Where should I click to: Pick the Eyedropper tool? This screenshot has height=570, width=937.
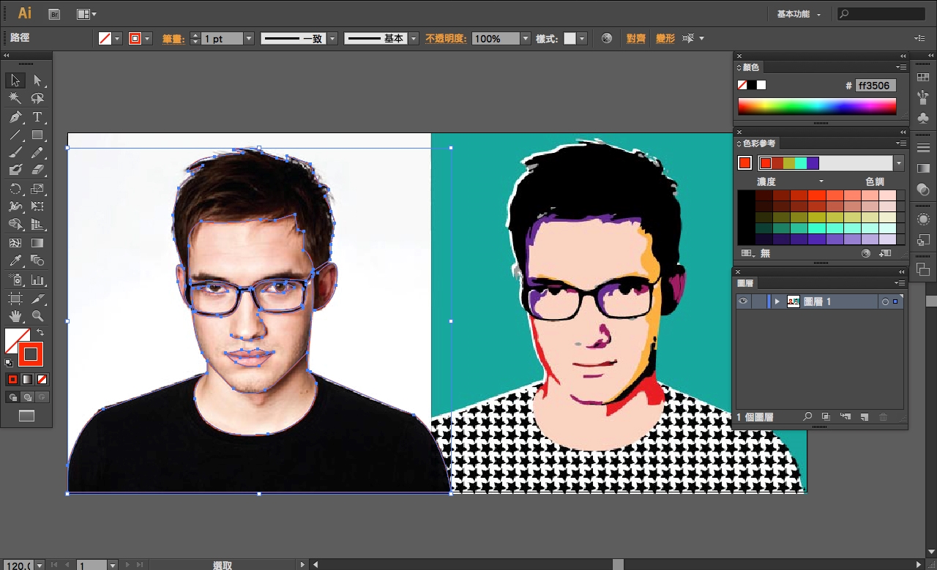point(15,261)
